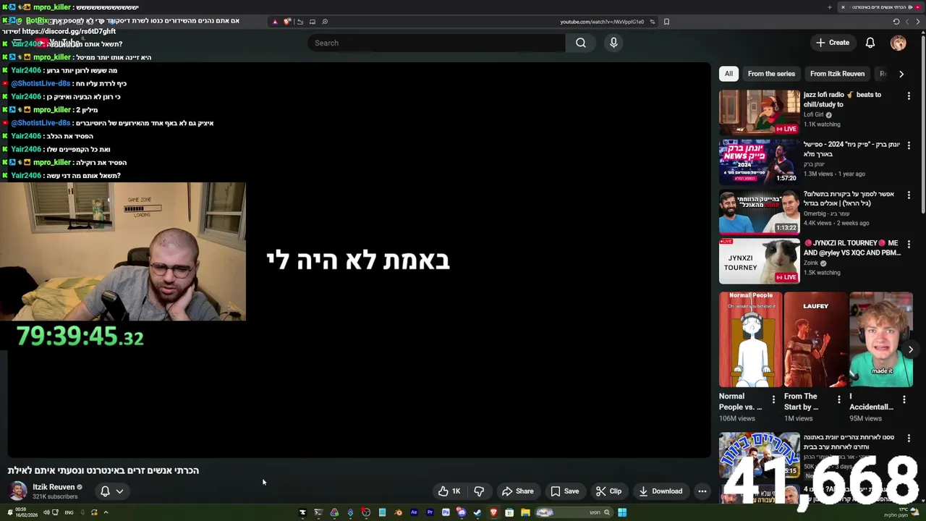
Task: Open File Explorer from taskbar
Action: (x=525, y=512)
